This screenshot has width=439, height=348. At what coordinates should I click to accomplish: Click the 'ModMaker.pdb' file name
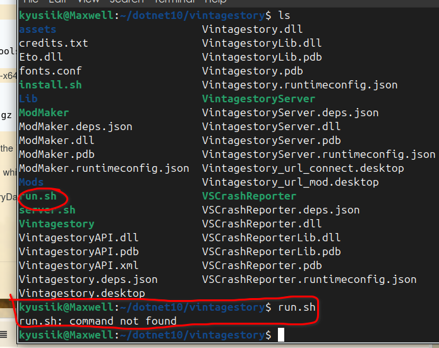(57, 154)
